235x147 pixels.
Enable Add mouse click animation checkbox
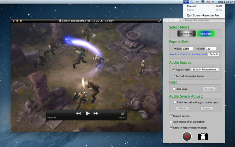(x=171, y=122)
